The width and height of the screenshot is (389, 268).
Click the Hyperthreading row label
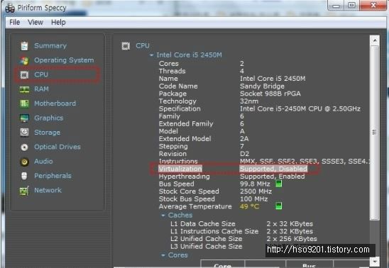(x=184, y=177)
